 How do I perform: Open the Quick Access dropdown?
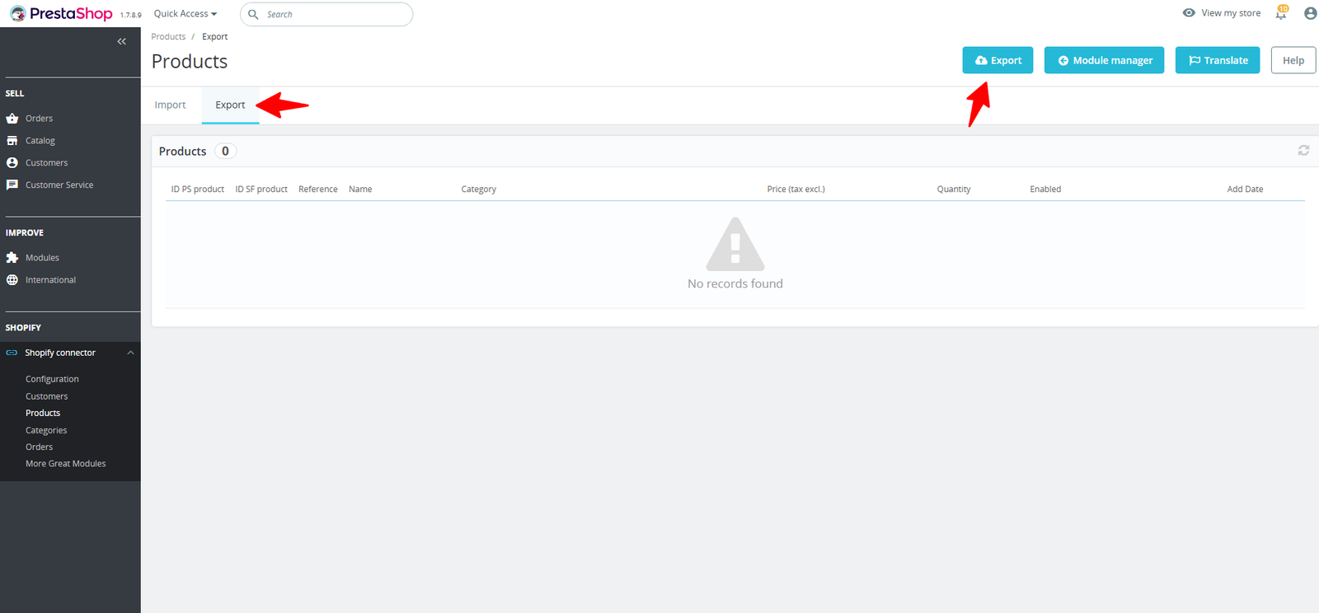185,14
